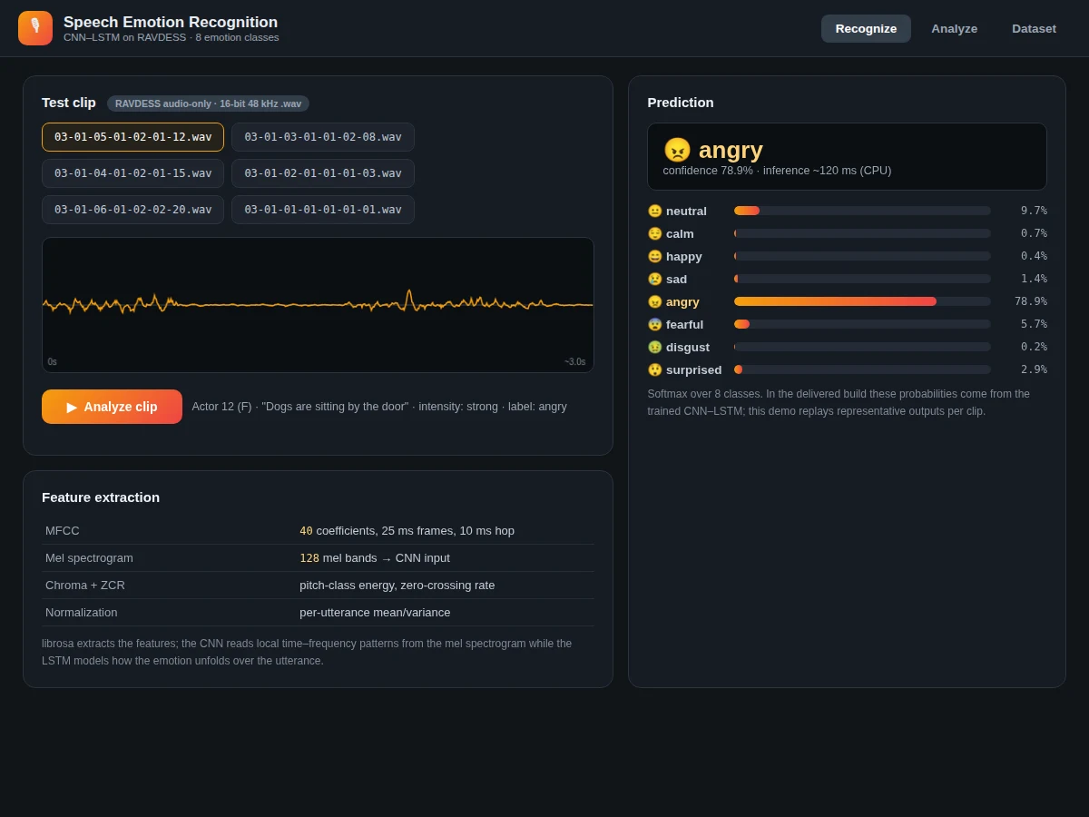
Task: Click the surprised probability bar
Action: pos(862,369)
